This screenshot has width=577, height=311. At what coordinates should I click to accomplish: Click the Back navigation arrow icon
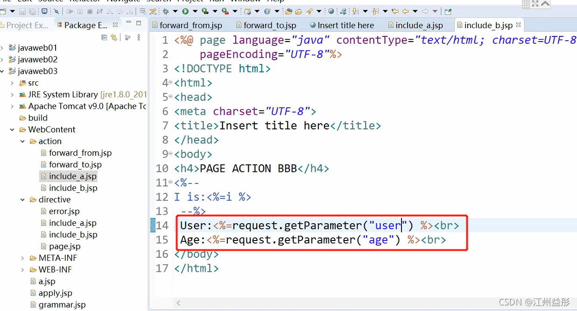[405, 11]
